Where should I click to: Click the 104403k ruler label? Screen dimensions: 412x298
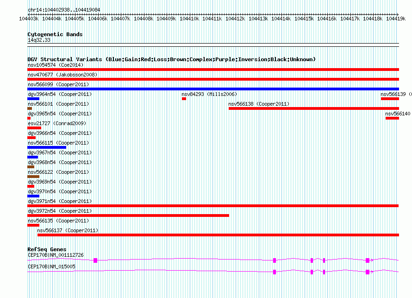pos(29,19)
